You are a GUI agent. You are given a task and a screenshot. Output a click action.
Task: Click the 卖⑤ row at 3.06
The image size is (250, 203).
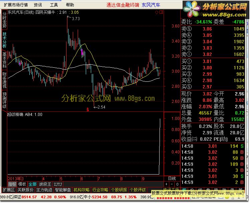coord(213,29)
